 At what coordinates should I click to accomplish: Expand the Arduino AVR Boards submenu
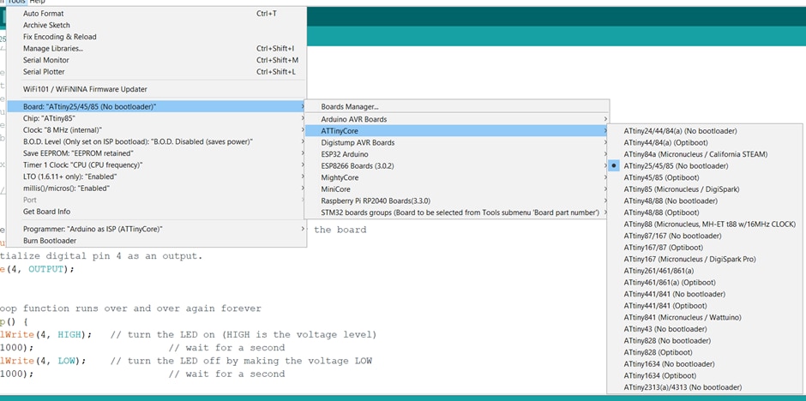(353, 118)
